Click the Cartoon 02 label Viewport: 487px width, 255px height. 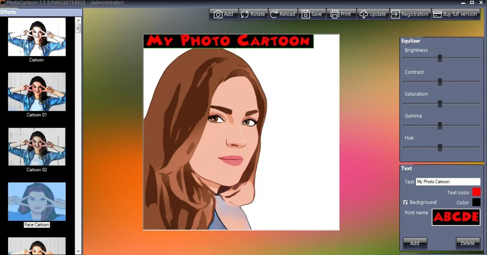point(37,170)
